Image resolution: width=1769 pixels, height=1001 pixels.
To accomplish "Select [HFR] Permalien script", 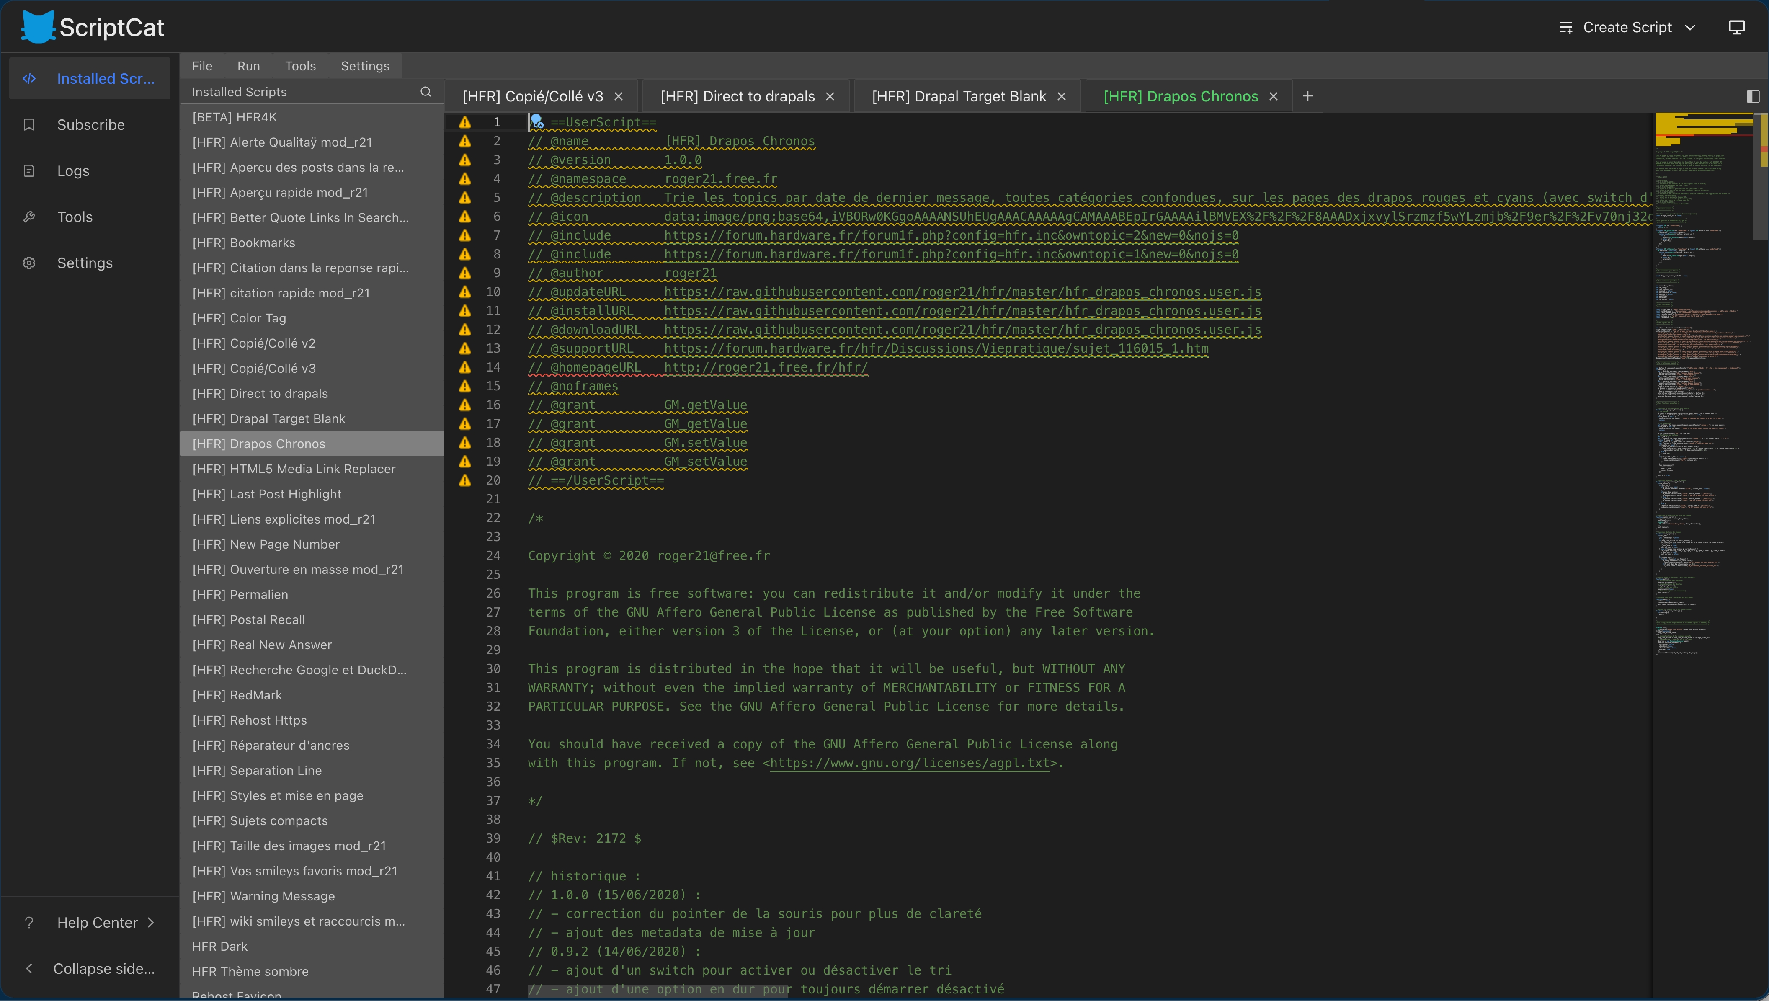I will pyautogui.click(x=312, y=595).
